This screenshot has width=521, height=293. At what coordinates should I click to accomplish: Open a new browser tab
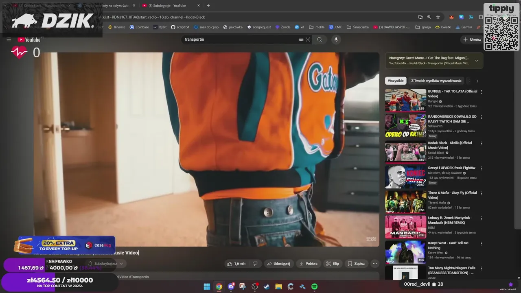(x=208, y=6)
